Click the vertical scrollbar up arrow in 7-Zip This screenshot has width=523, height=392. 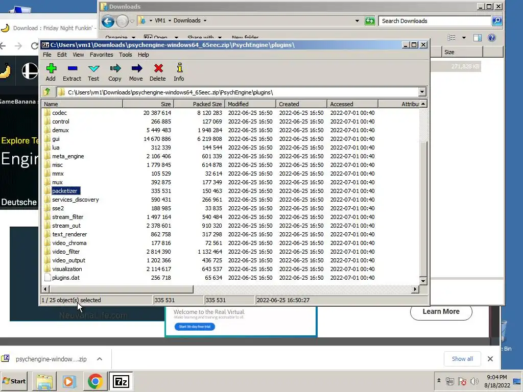pos(423,104)
